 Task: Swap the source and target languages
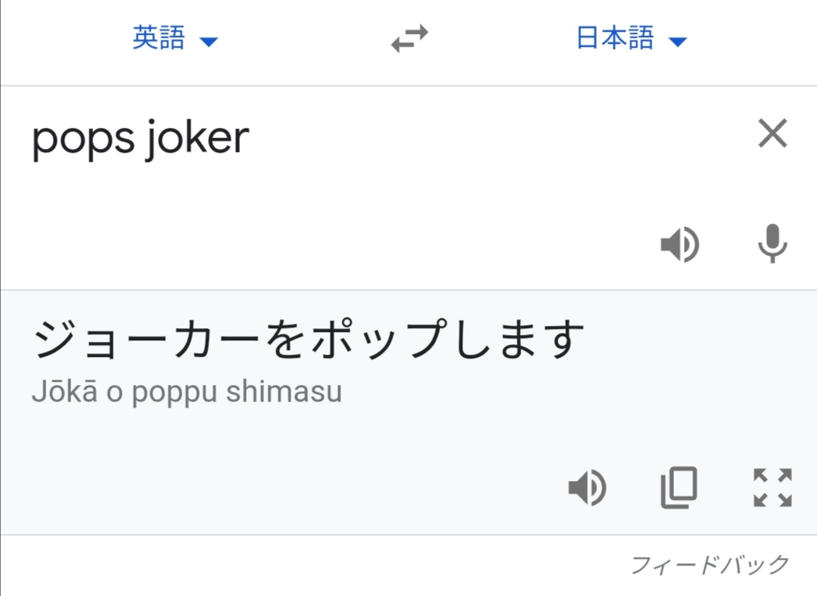pos(409,39)
